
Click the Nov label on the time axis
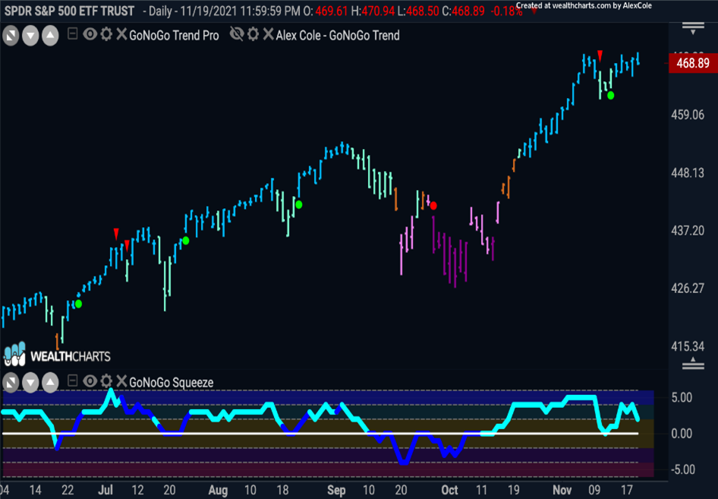[x=562, y=490]
